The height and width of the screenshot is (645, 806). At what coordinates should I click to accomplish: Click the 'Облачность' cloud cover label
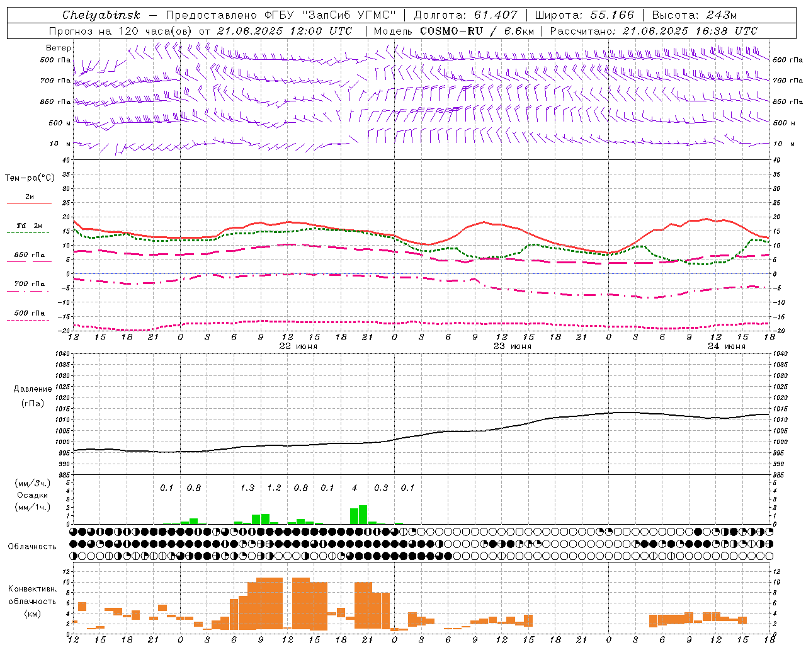tap(32, 546)
